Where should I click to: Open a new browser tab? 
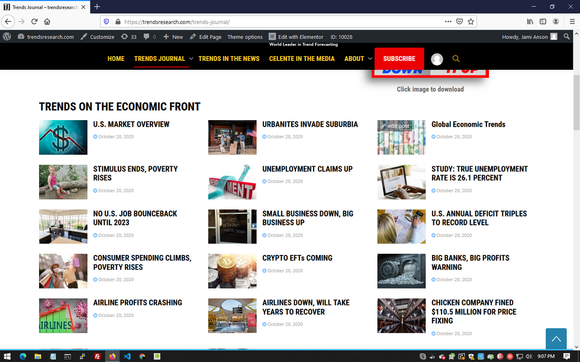(97, 7)
